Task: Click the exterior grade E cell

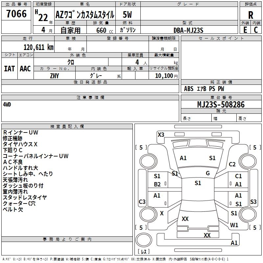Action: tap(245, 30)
